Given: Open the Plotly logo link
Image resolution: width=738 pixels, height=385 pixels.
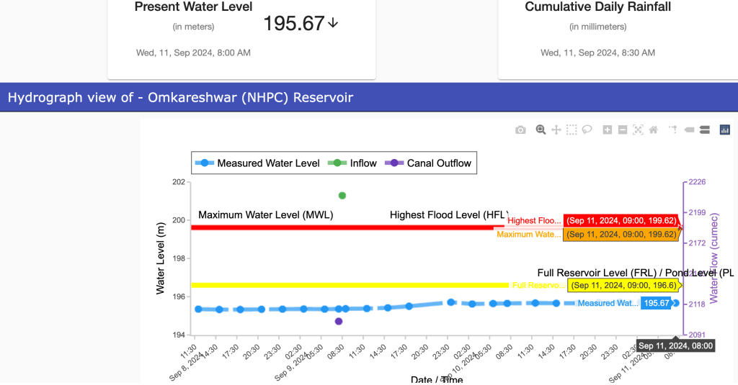Looking at the screenshot, I should pos(725,130).
